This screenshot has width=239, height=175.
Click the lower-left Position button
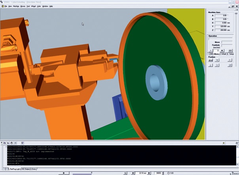click(x=211, y=65)
